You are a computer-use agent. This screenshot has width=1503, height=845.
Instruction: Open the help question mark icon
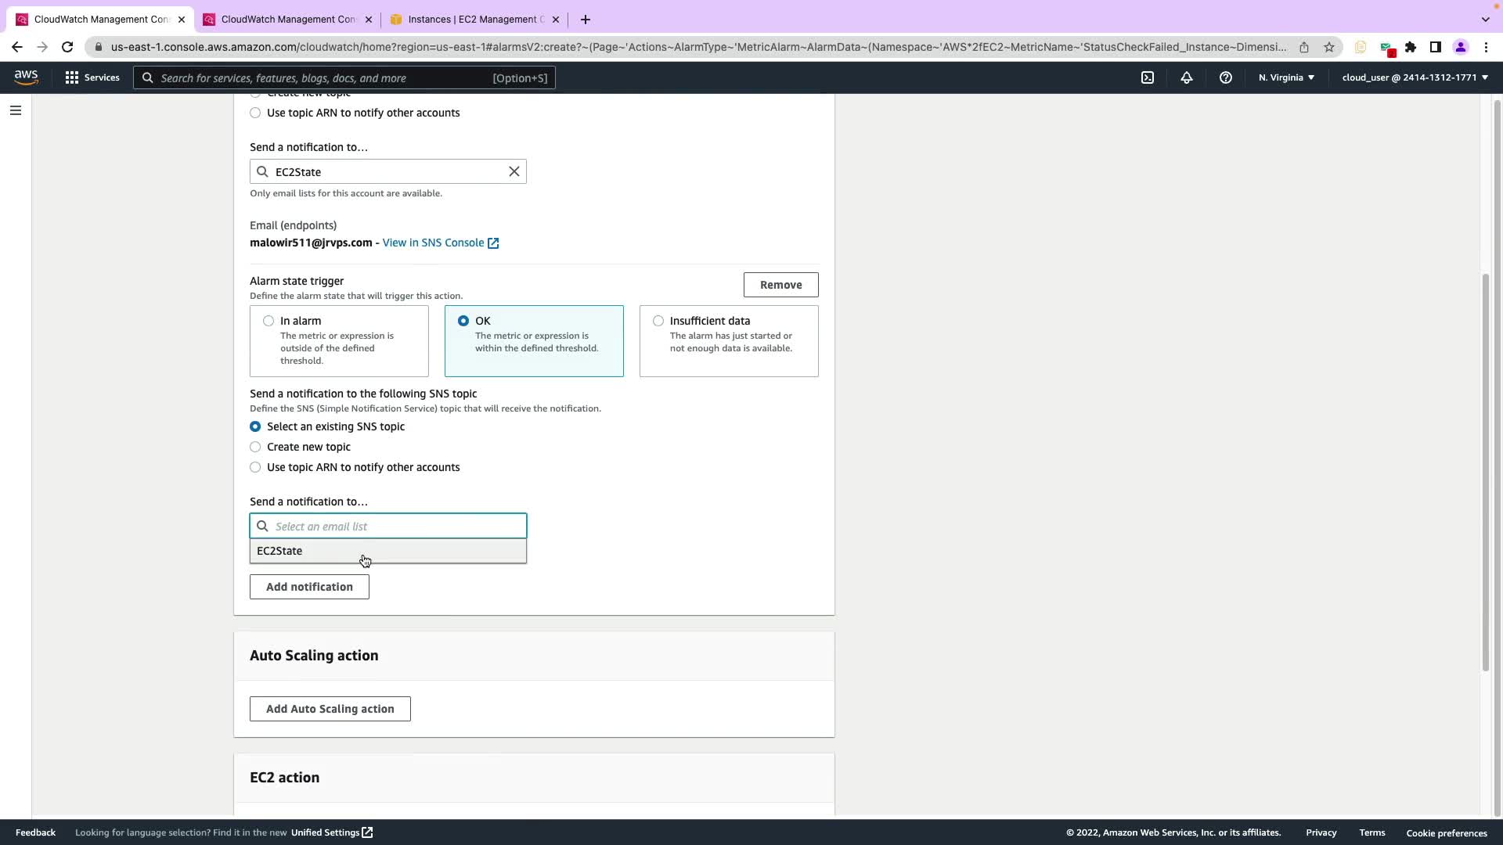coord(1225,77)
